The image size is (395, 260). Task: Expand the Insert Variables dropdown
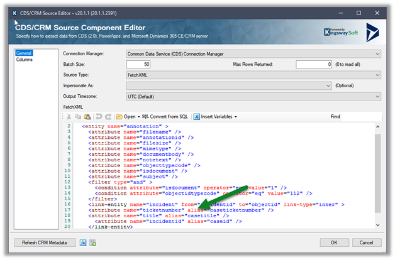pos(216,116)
